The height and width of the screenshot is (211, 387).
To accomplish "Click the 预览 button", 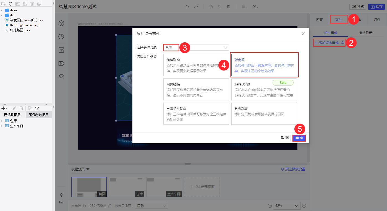I will point(358,7).
